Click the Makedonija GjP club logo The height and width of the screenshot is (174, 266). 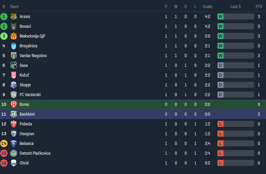(14, 36)
